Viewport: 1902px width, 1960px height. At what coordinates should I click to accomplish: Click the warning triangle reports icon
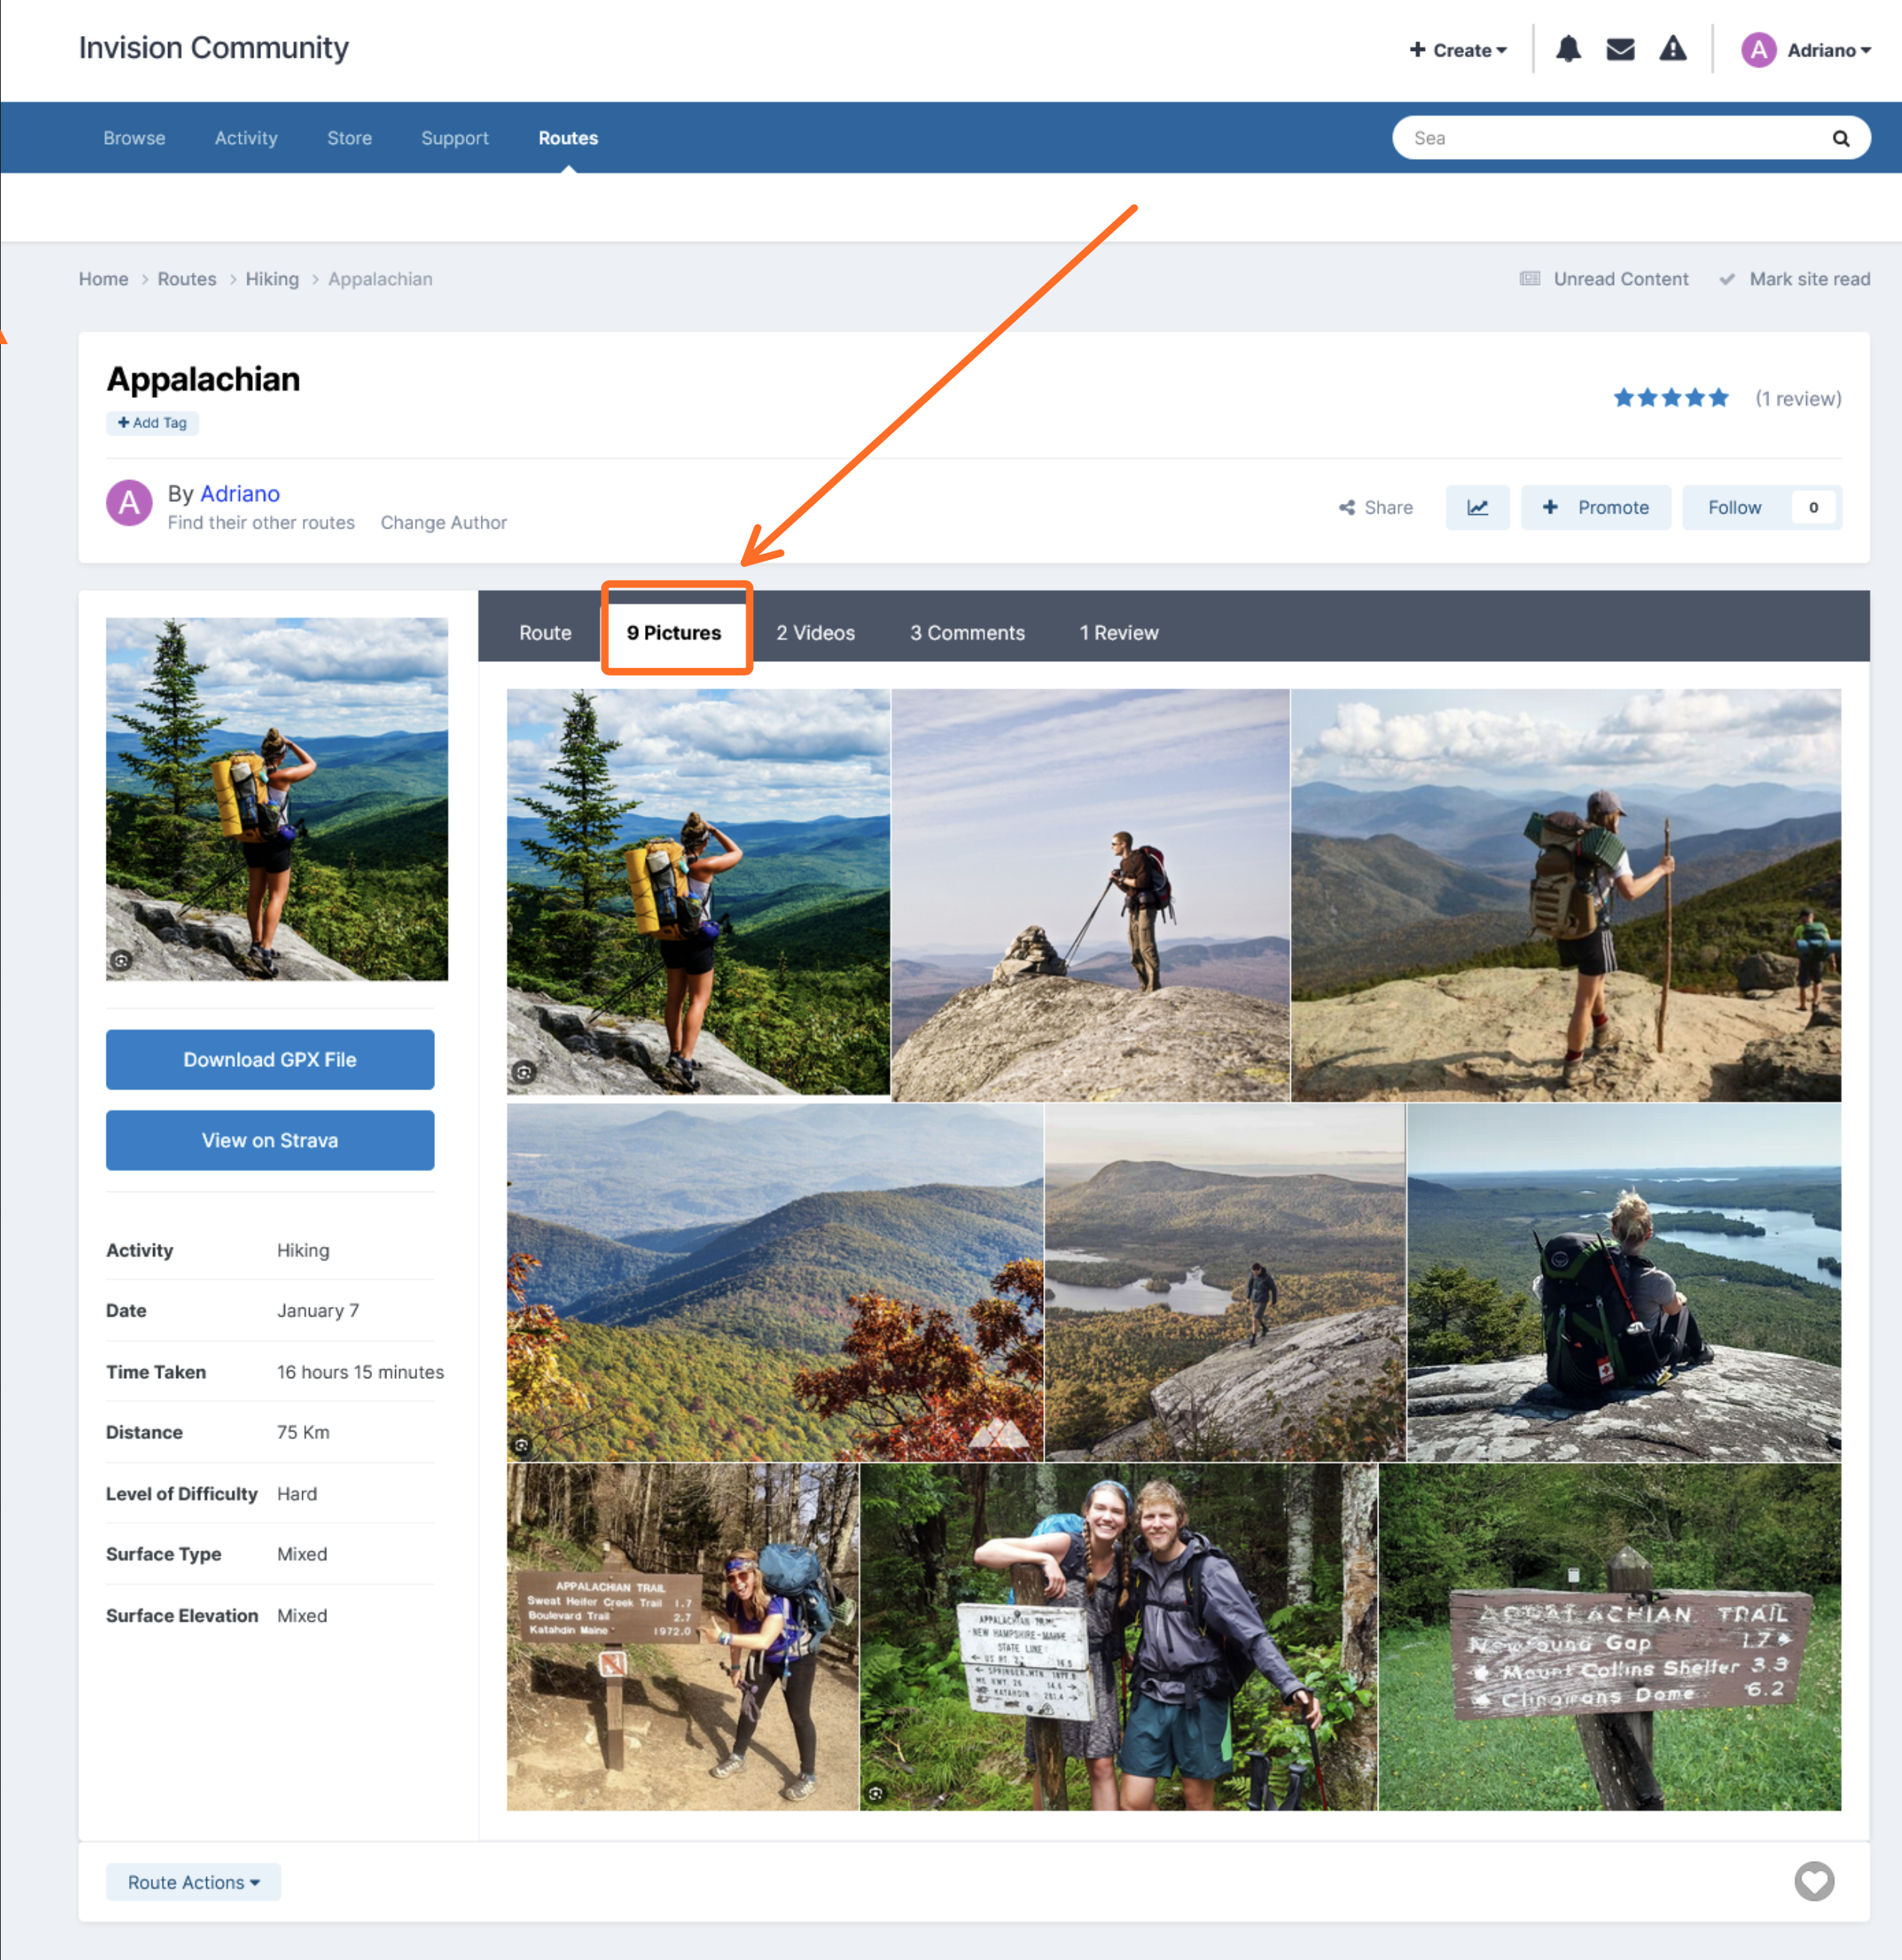coord(1673,48)
